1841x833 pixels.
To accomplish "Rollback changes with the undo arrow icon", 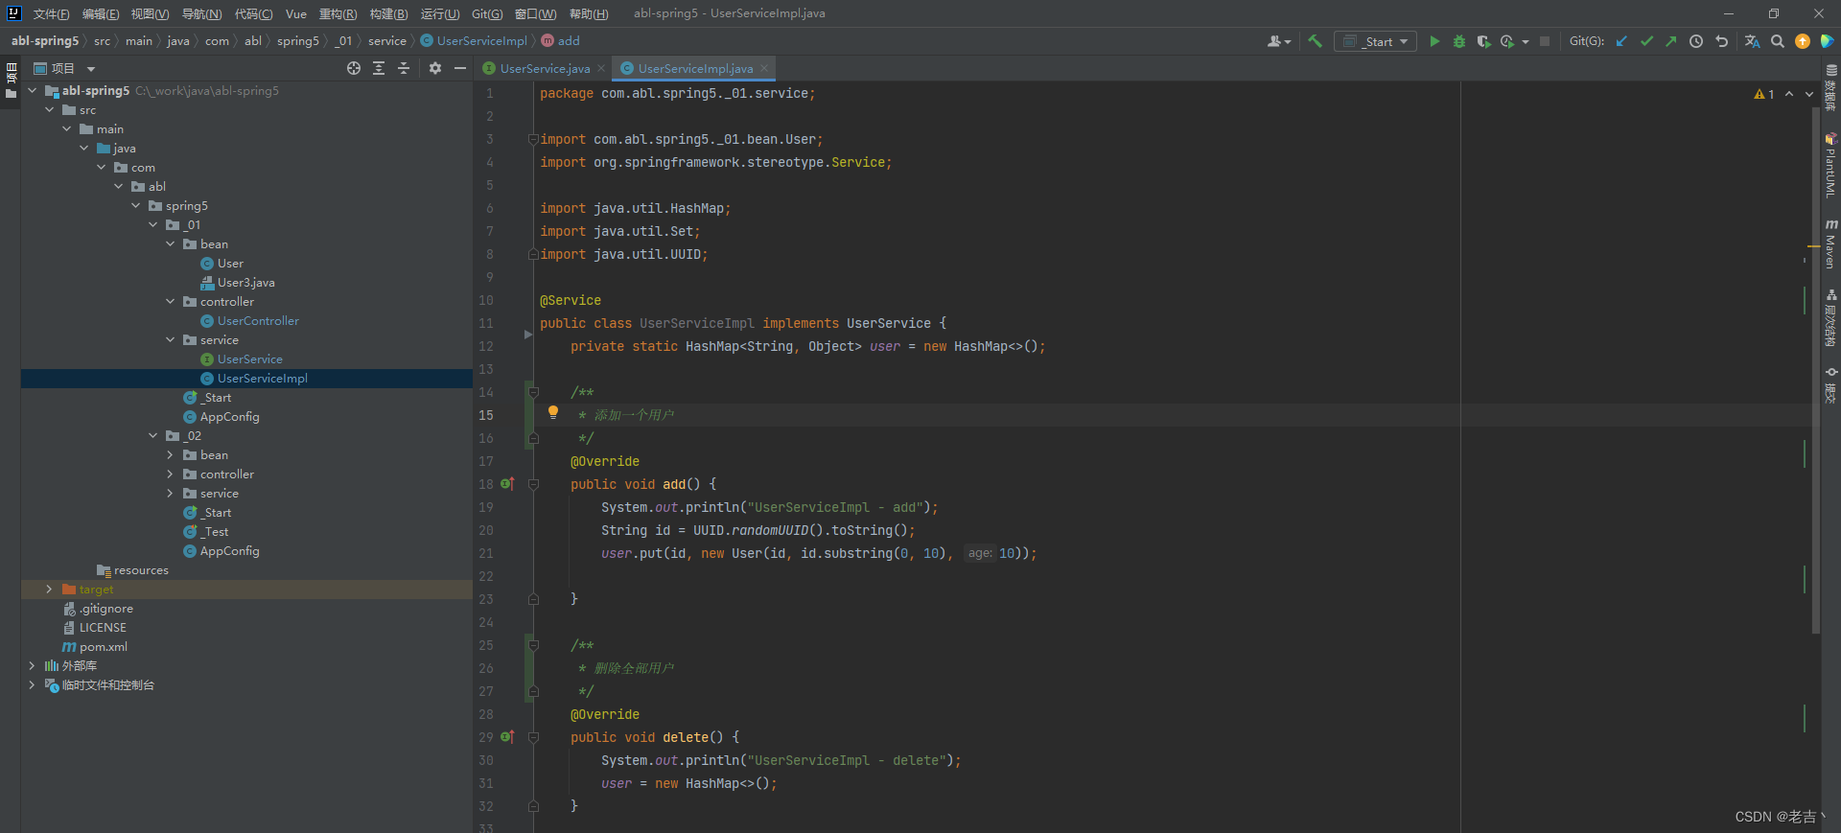I will (1721, 41).
